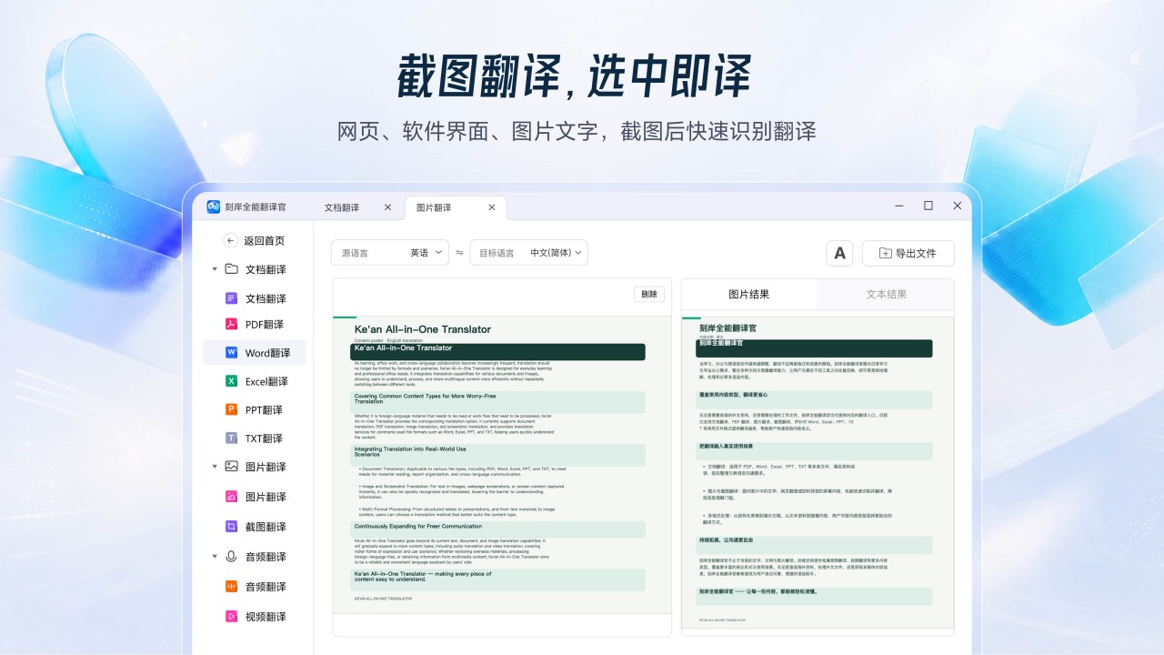Maximize the translator window

click(928, 206)
